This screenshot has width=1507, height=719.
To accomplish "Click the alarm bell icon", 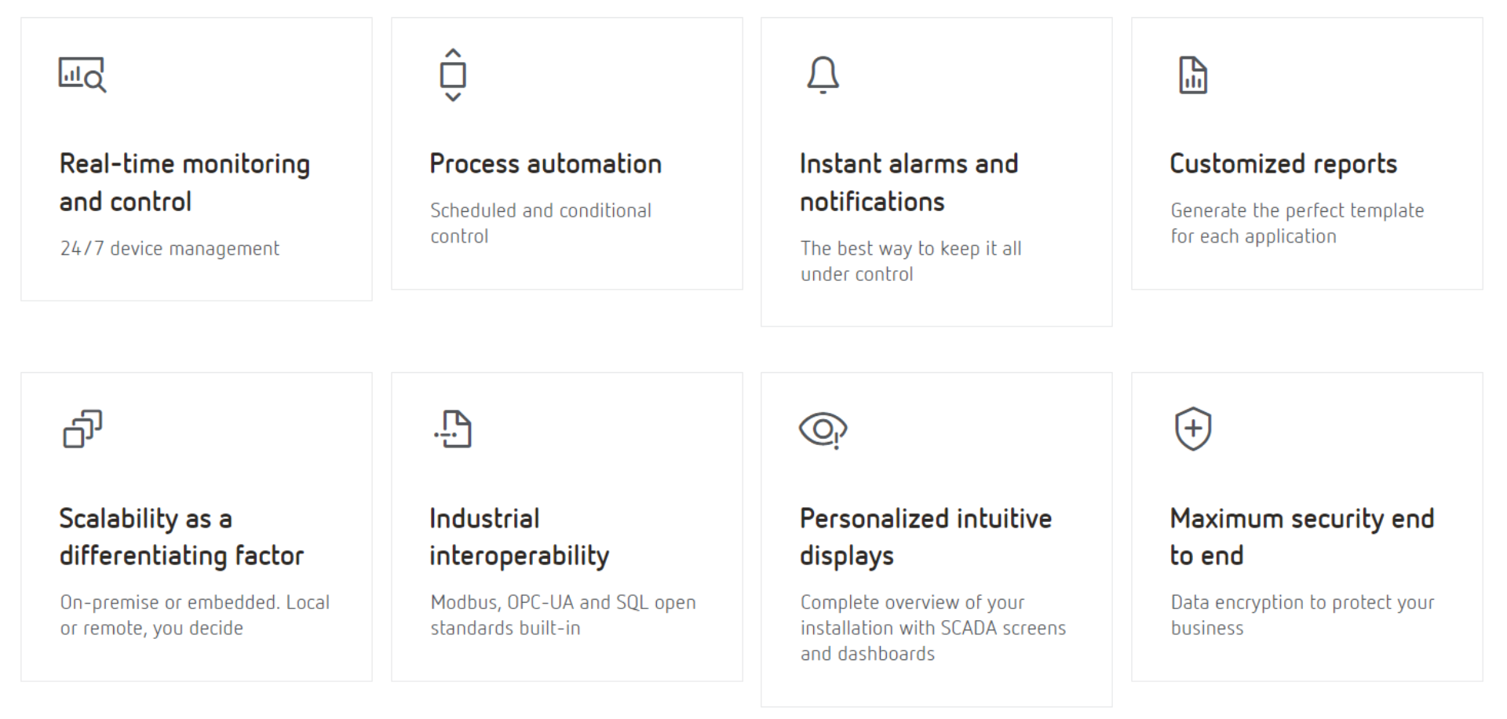I will pyautogui.click(x=823, y=75).
